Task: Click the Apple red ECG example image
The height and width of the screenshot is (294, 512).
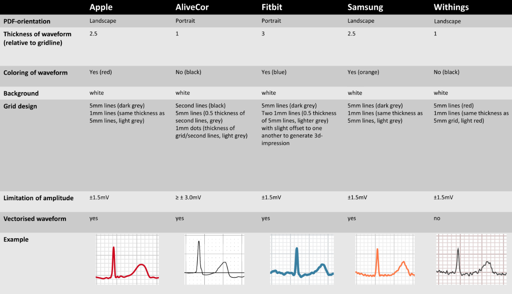Action: pos(127,259)
